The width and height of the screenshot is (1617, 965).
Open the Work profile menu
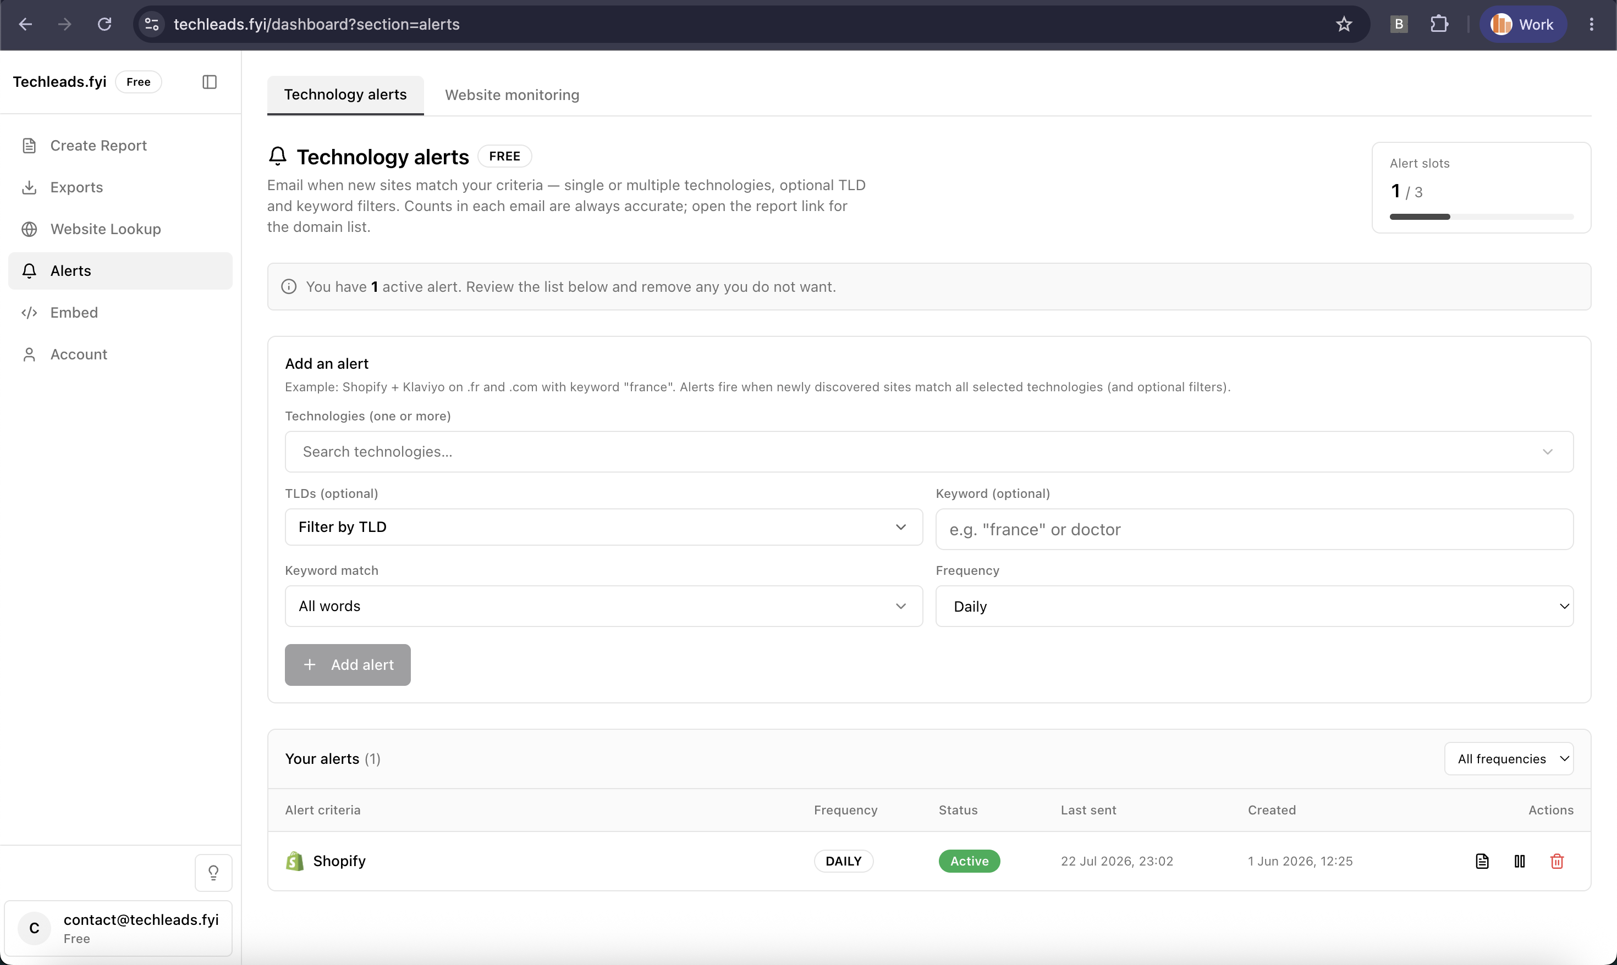[x=1522, y=24]
